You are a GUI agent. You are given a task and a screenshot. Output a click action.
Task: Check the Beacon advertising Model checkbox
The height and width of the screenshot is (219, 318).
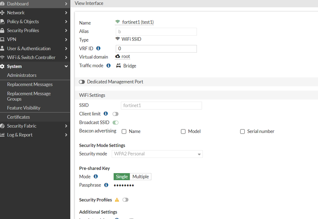coord(183,131)
